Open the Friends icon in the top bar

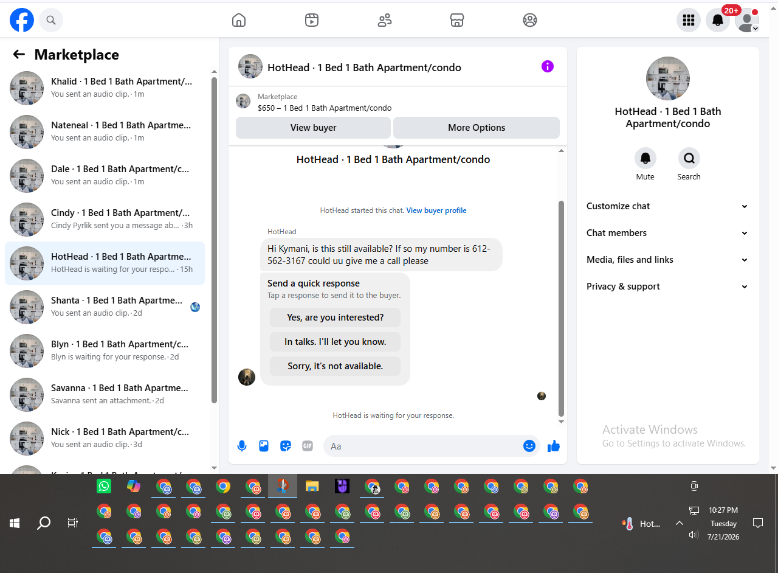385,20
